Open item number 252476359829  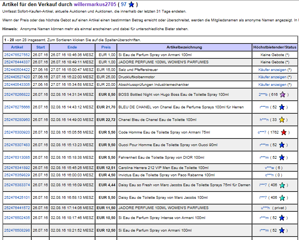17,175
